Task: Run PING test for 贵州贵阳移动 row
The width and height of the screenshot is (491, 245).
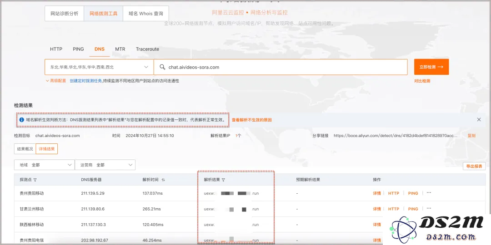Action: click(x=413, y=193)
